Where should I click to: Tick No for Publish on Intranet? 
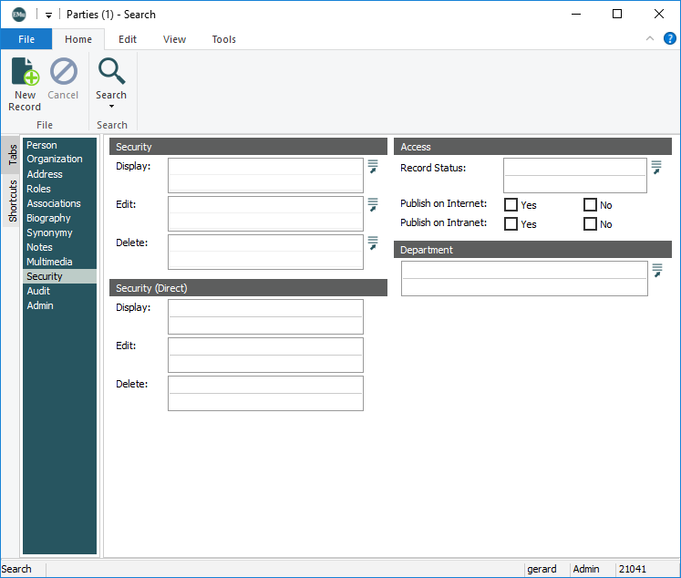(x=590, y=223)
